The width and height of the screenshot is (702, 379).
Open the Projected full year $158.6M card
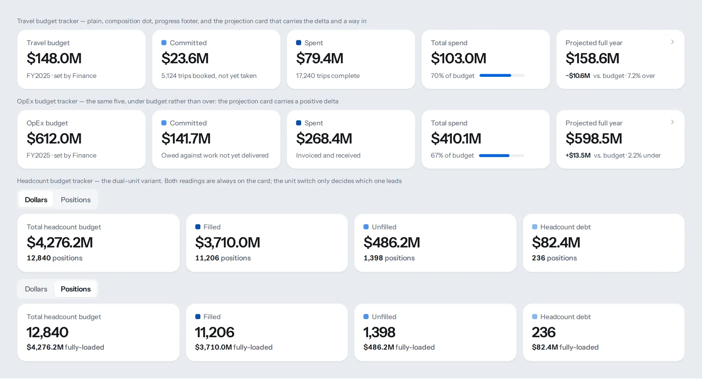[x=620, y=60]
